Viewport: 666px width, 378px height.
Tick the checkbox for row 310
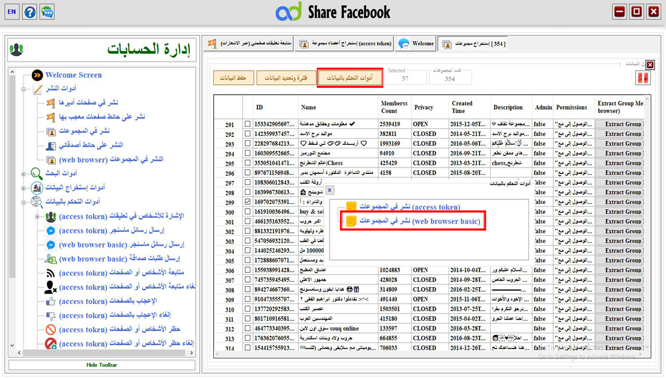247,309
